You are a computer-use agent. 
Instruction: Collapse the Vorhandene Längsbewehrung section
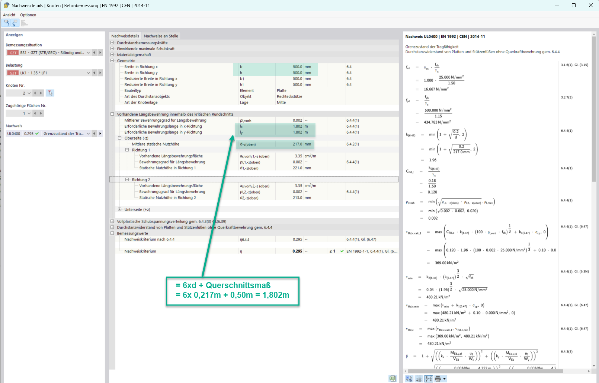click(x=112, y=114)
